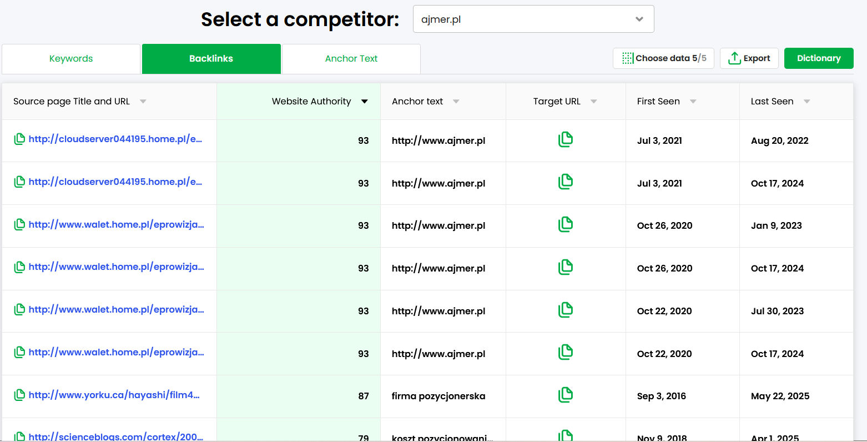Open Choose data 5/5 selector
The image size is (867, 442).
663,58
